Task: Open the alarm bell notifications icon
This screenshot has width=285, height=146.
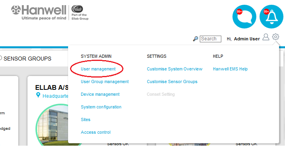Action: click(271, 17)
